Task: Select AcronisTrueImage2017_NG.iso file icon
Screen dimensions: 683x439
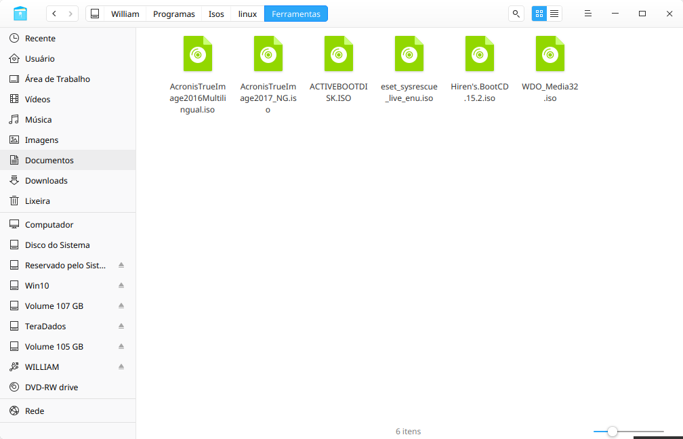Action: pos(268,54)
